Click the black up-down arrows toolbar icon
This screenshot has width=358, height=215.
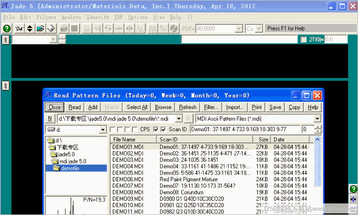(x=30, y=28)
